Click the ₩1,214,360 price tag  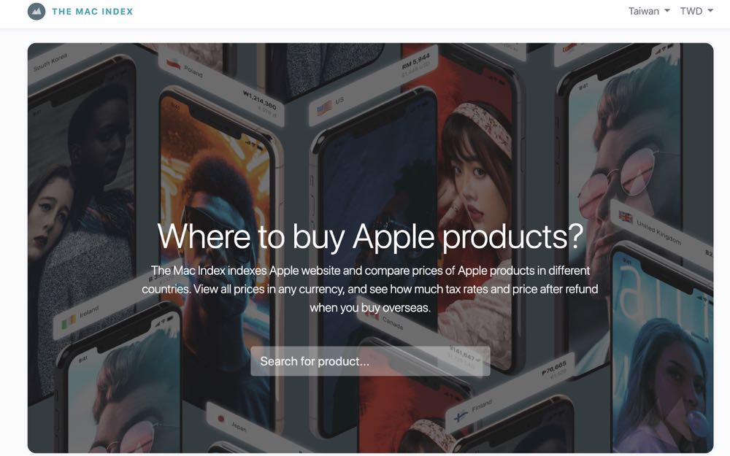260,100
